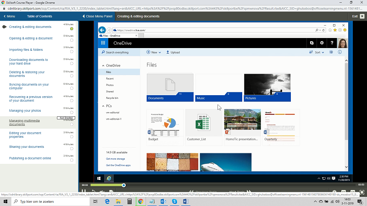The image size is (367, 206).
Task: Open the topic Sharing your documents
Action: tap(27, 147)
